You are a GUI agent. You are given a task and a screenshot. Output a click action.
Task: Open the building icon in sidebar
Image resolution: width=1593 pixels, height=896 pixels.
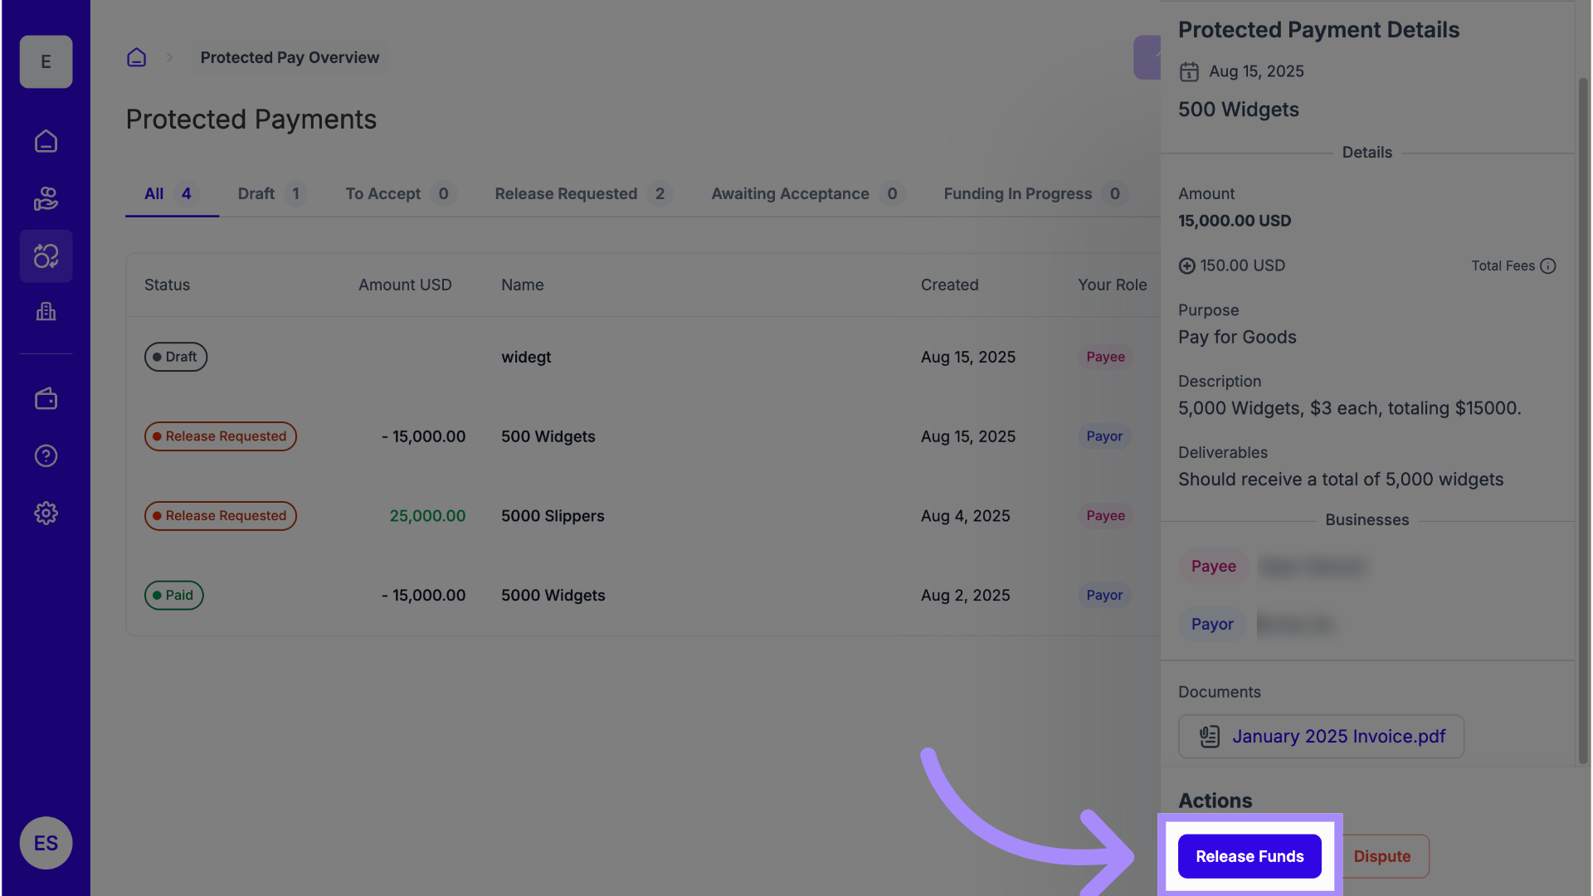[46, 312]
